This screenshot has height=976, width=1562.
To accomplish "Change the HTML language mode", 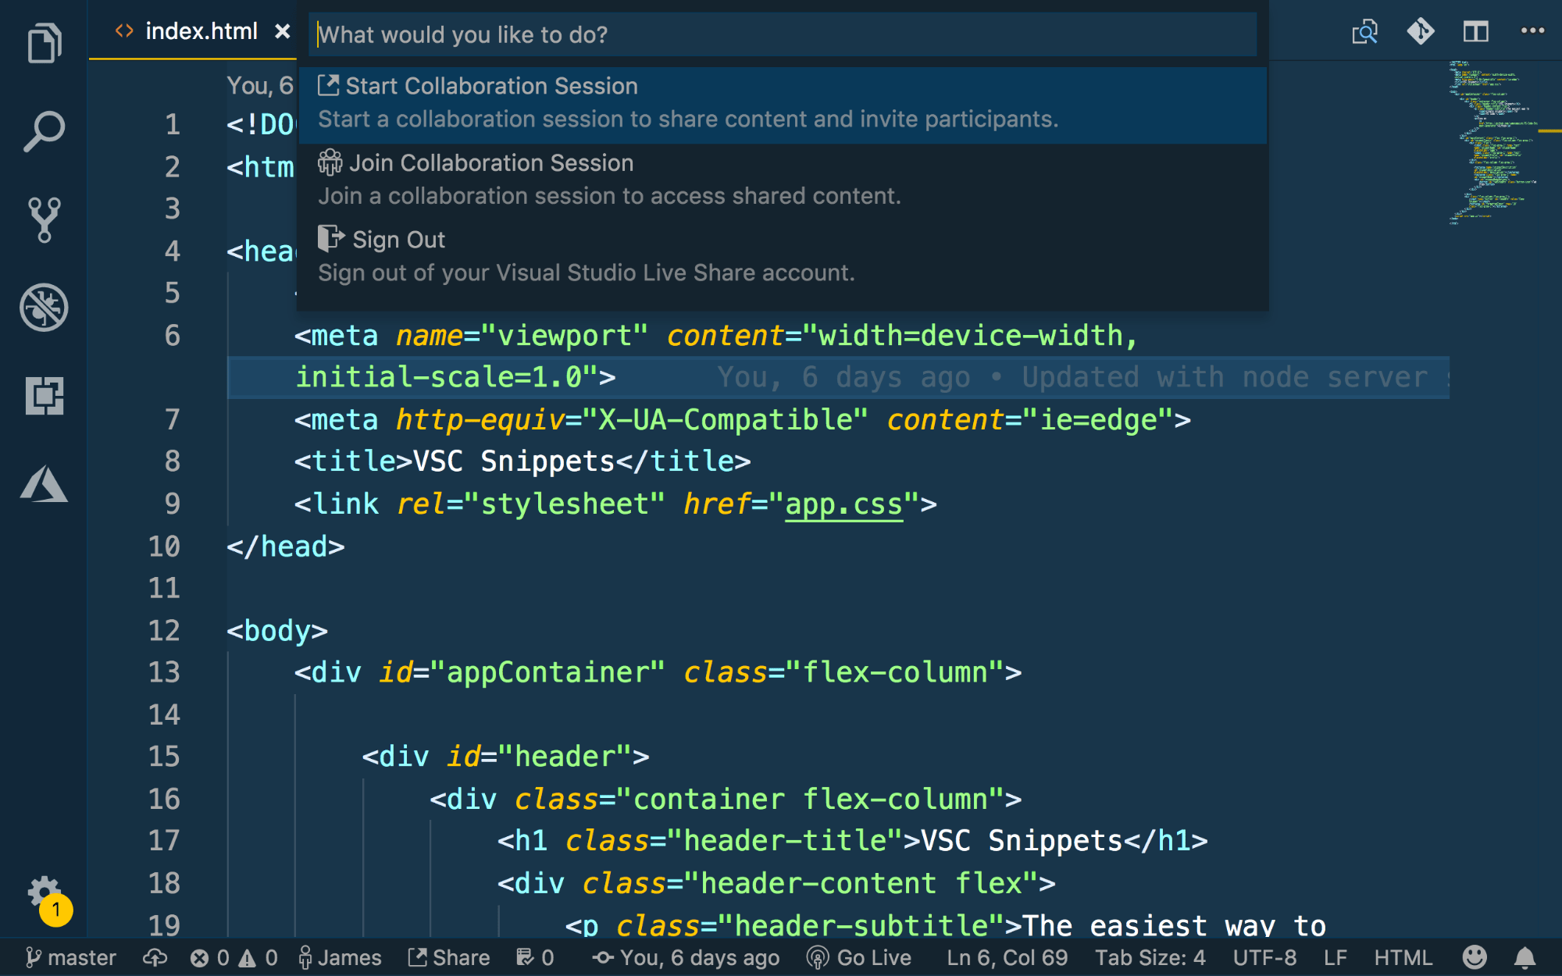I will pos(1403,957).
